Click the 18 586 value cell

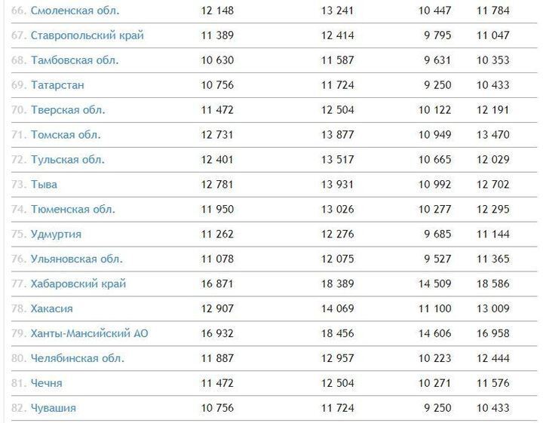coord(492,284)
